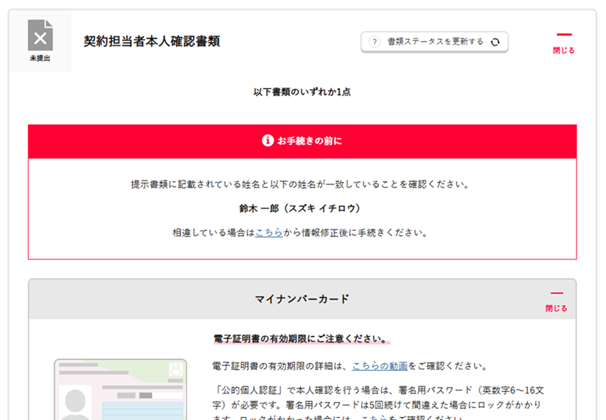Click the person silhouette on the card image
Screen dimensions: 606x420
click(75, 402)
